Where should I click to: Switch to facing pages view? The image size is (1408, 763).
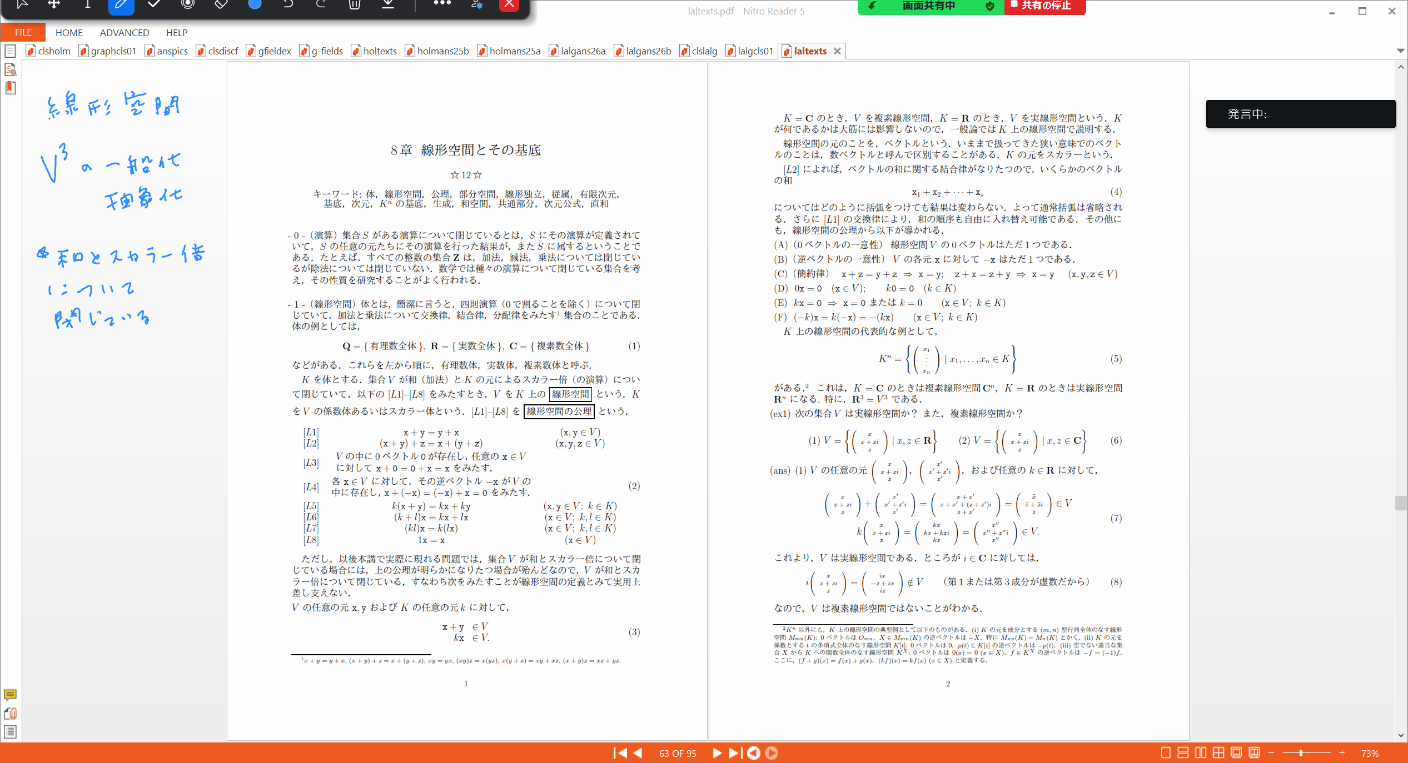coord(1201,753)
